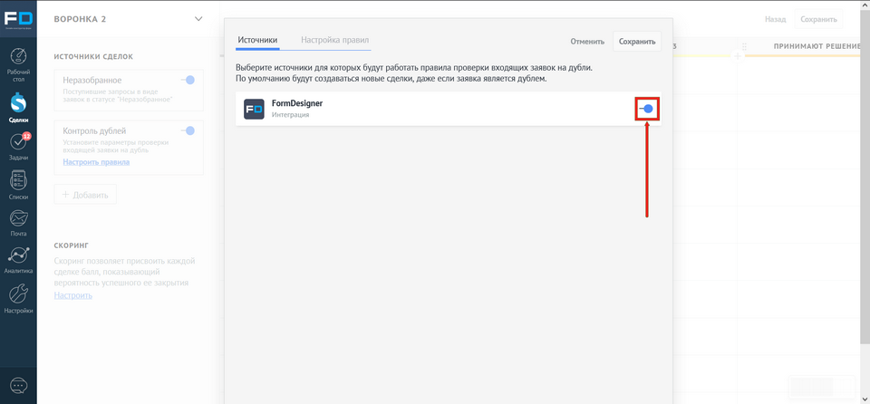Screen dimensions: 870x404
Task: Click the drag handle beside ПРИНИМАЮТ РЕШЕНИЕ
Action: 745,46
